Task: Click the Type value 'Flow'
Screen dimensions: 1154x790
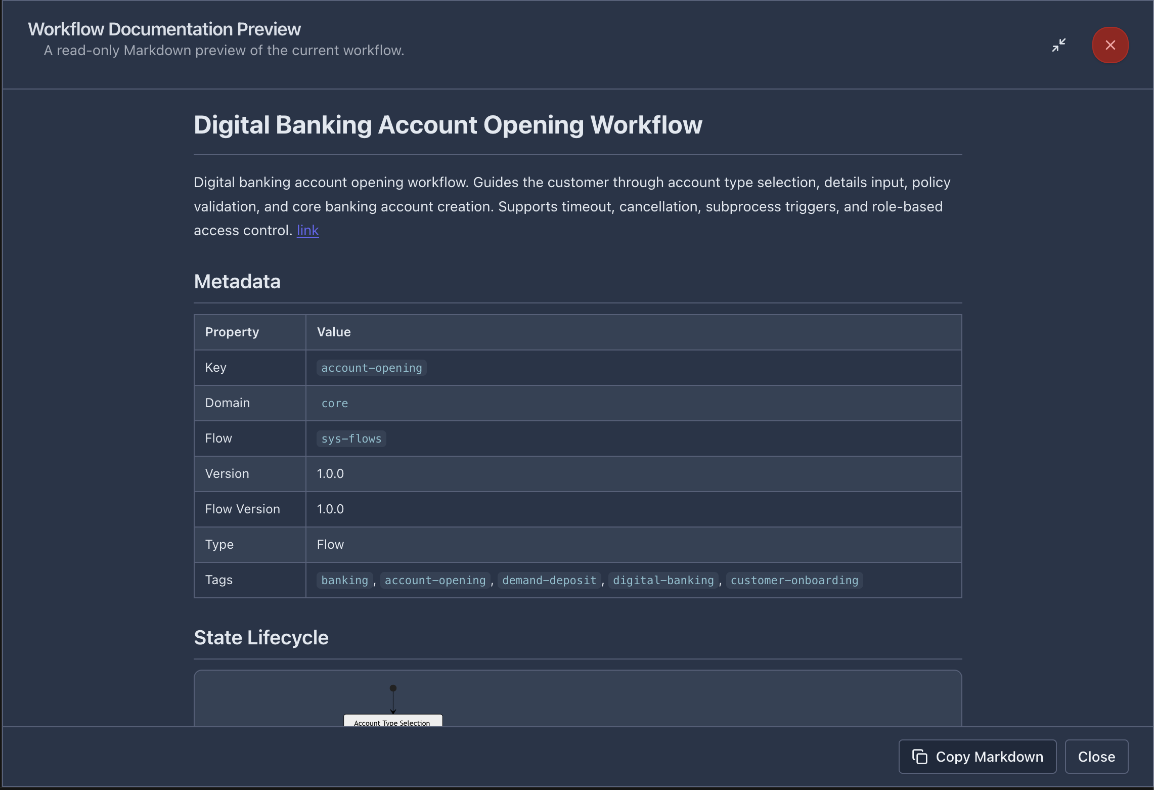Action: coord(330,545)
